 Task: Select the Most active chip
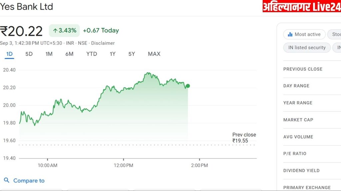pos(303,34)
